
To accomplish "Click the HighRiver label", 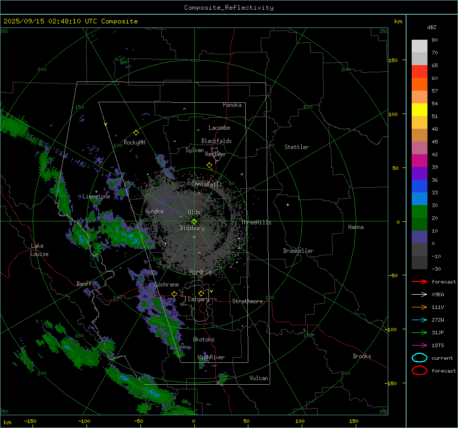I will click(211, 357).
